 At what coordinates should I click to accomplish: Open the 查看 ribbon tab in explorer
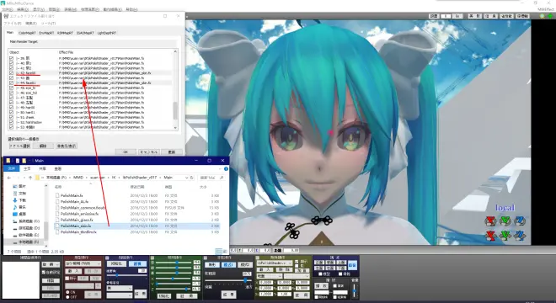[58, 168]
